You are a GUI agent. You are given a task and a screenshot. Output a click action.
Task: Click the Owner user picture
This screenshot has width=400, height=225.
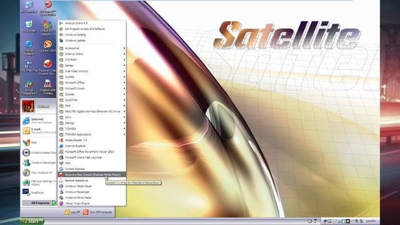(x=28, y=106)
